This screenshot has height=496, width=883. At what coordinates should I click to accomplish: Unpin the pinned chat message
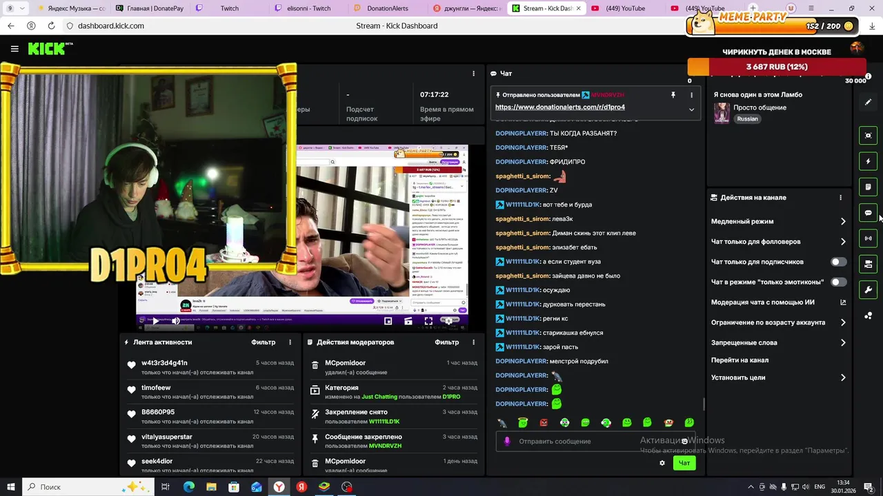(x=673, y=95)
